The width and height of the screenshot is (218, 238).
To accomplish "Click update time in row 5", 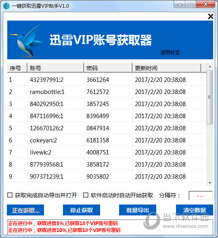I will point(160,128).
